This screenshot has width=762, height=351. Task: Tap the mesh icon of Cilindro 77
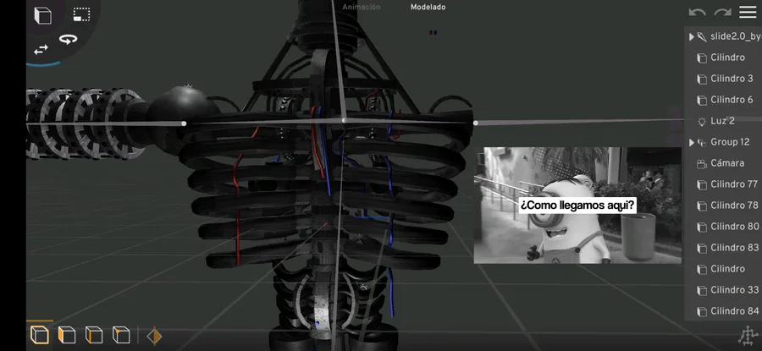702,185
